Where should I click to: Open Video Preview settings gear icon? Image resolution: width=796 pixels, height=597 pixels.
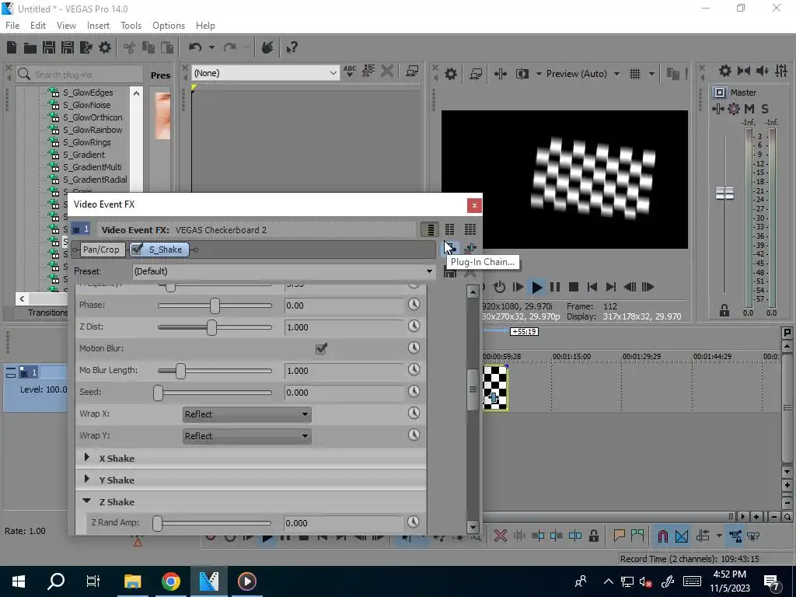click(451, 74)
